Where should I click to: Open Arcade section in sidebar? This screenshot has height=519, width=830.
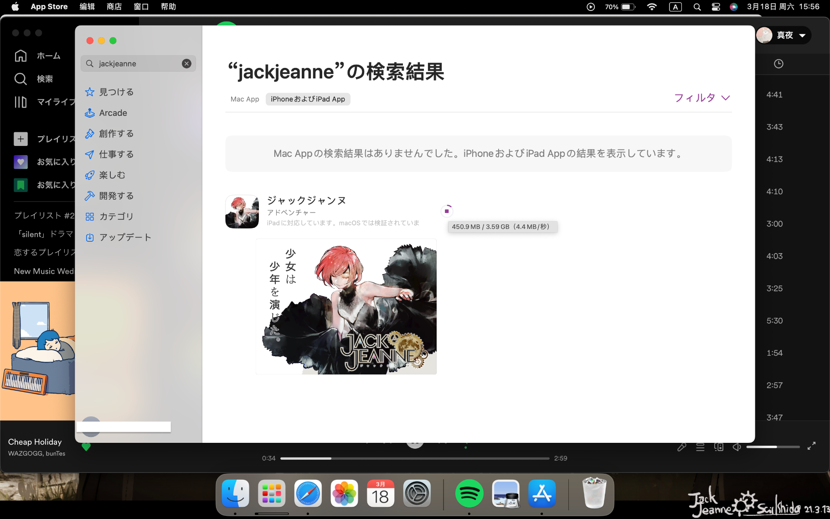[106, 113]
